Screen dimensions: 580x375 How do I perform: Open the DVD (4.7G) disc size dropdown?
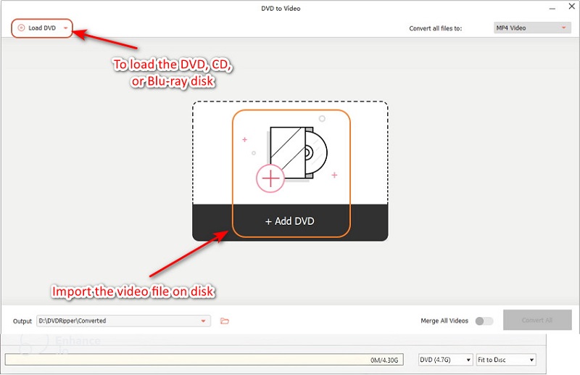point(444,360)
